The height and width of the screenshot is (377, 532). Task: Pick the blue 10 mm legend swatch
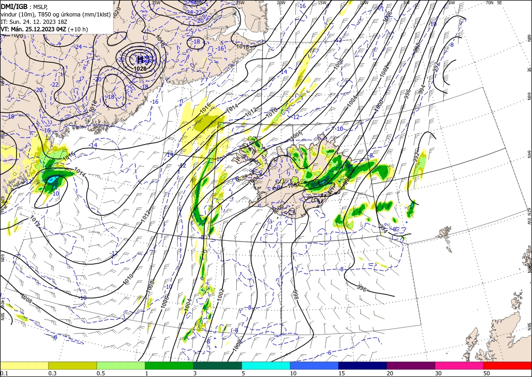click(x=314, y=365)
